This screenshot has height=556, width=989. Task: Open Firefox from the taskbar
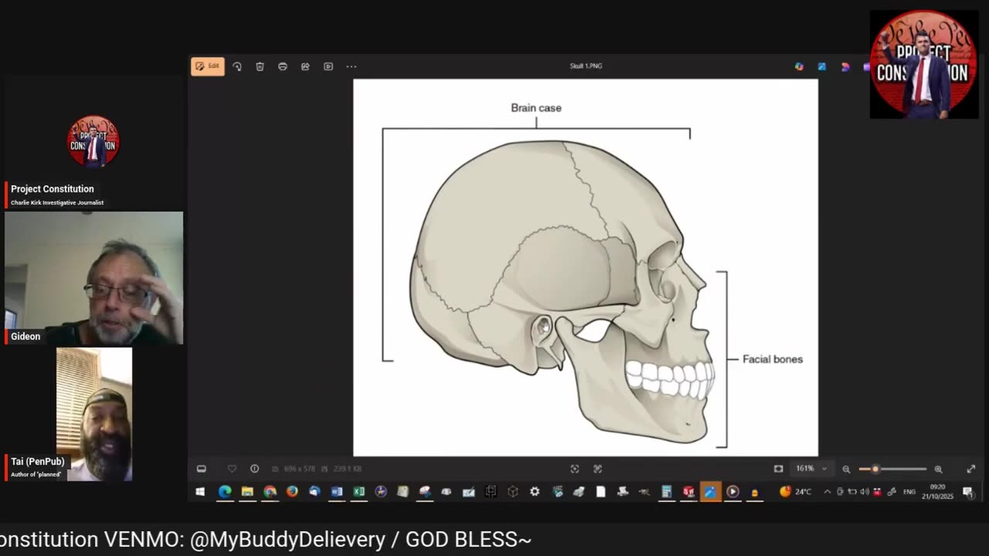click(292, 492)
